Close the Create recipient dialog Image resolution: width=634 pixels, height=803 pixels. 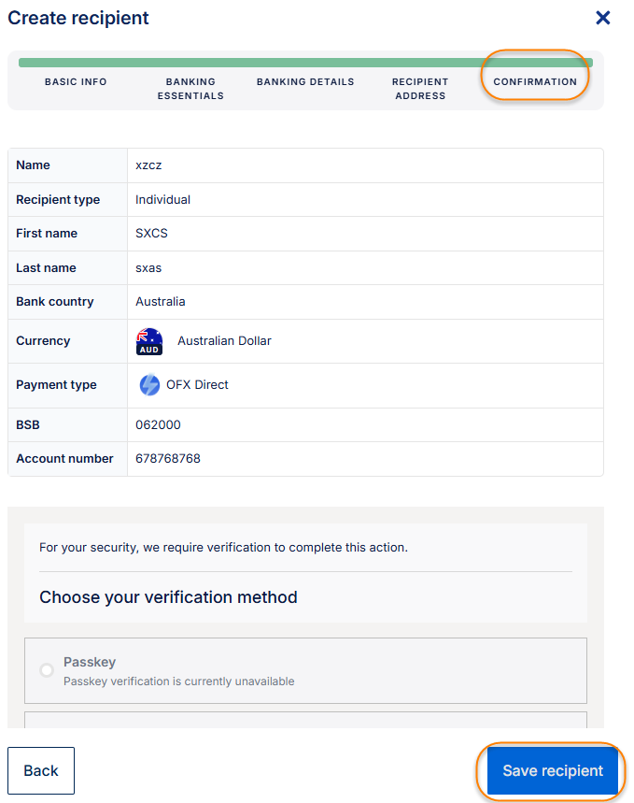click(603, 18)
